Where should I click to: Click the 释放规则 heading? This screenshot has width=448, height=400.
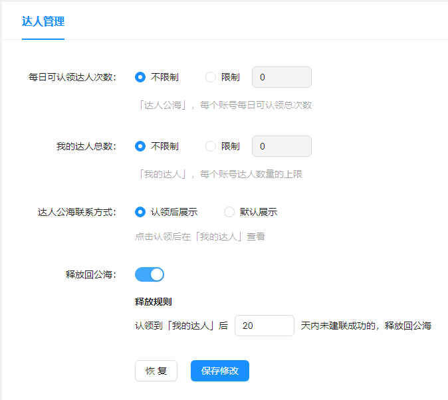click(154, 302)
